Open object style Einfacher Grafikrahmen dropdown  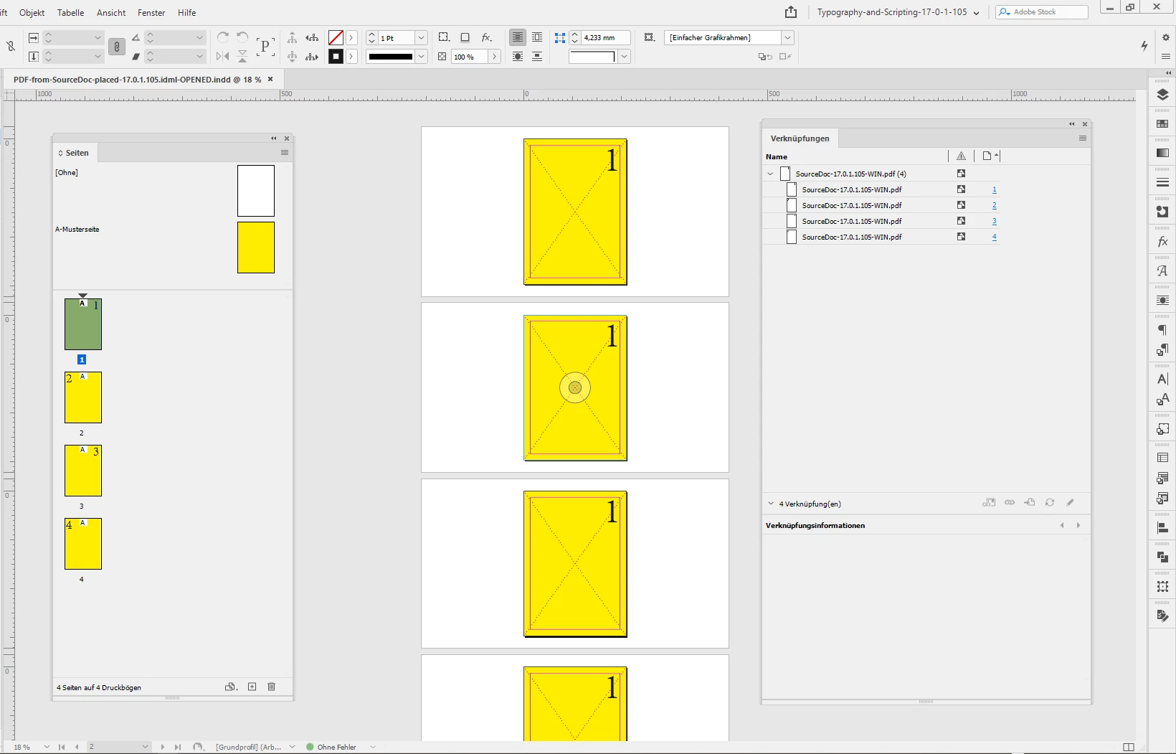[787, 37]
